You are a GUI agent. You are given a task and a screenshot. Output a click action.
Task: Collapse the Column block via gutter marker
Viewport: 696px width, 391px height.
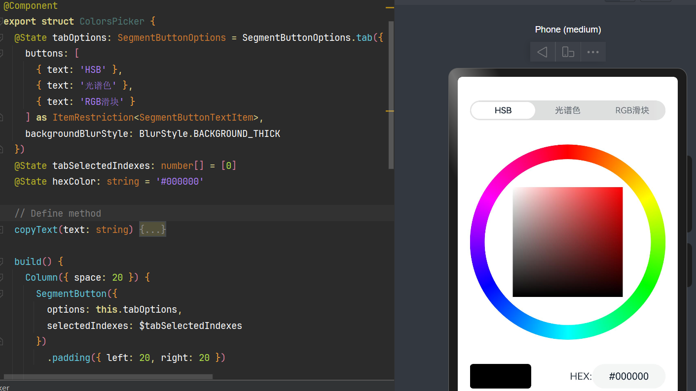(1, 278)
